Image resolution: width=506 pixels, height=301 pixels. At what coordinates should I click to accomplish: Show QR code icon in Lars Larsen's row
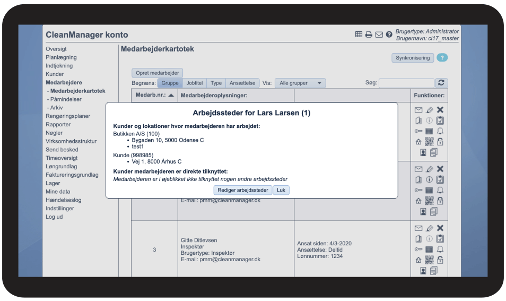(429, 141)
